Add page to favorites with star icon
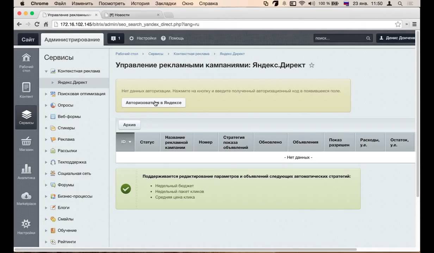 [x=311, y=65]
